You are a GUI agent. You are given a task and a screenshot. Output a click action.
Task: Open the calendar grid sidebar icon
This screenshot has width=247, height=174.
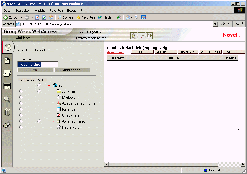(7, 86)
